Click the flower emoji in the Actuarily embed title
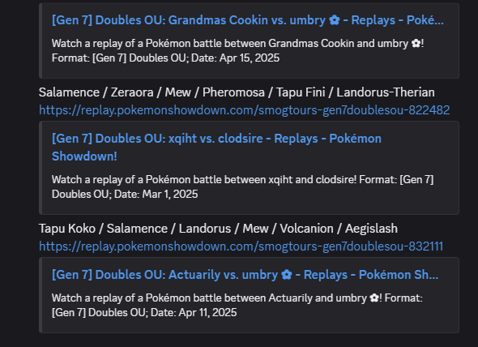This screenshot has height=347, width=478. (287, 275)
